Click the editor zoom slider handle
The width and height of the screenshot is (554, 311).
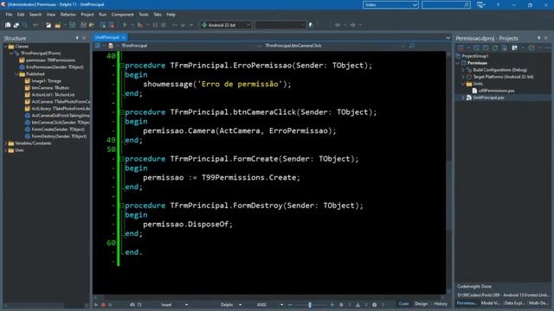(310, 305)
